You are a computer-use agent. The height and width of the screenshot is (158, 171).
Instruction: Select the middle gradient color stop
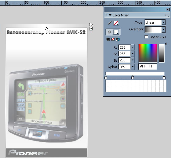click(133, 77)
